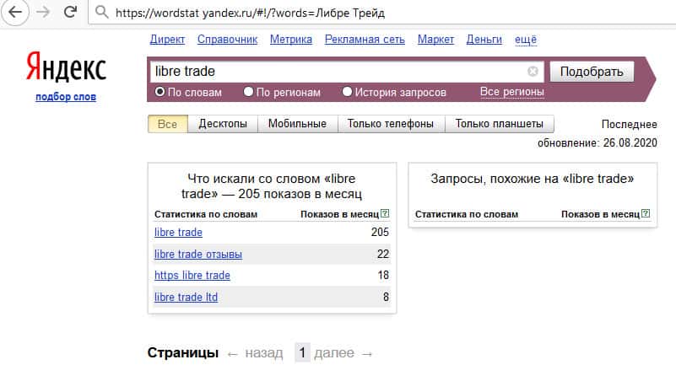Click the подбор слов link
Screen dimensions: 676x381
tap(66, 97)
